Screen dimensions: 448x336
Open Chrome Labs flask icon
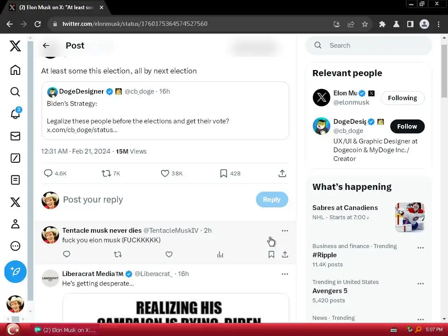click(x=396, y=24)
